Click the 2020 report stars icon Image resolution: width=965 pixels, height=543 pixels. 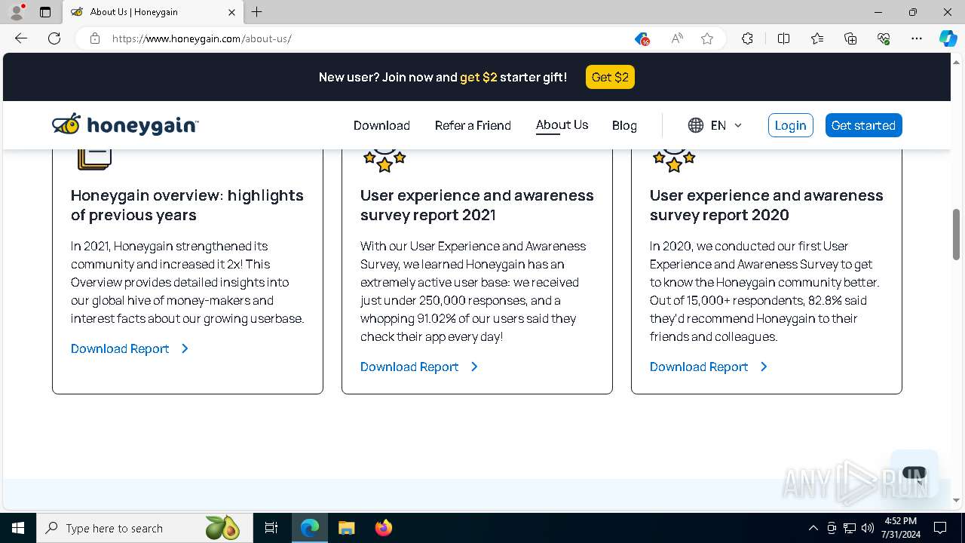point(674,160)
